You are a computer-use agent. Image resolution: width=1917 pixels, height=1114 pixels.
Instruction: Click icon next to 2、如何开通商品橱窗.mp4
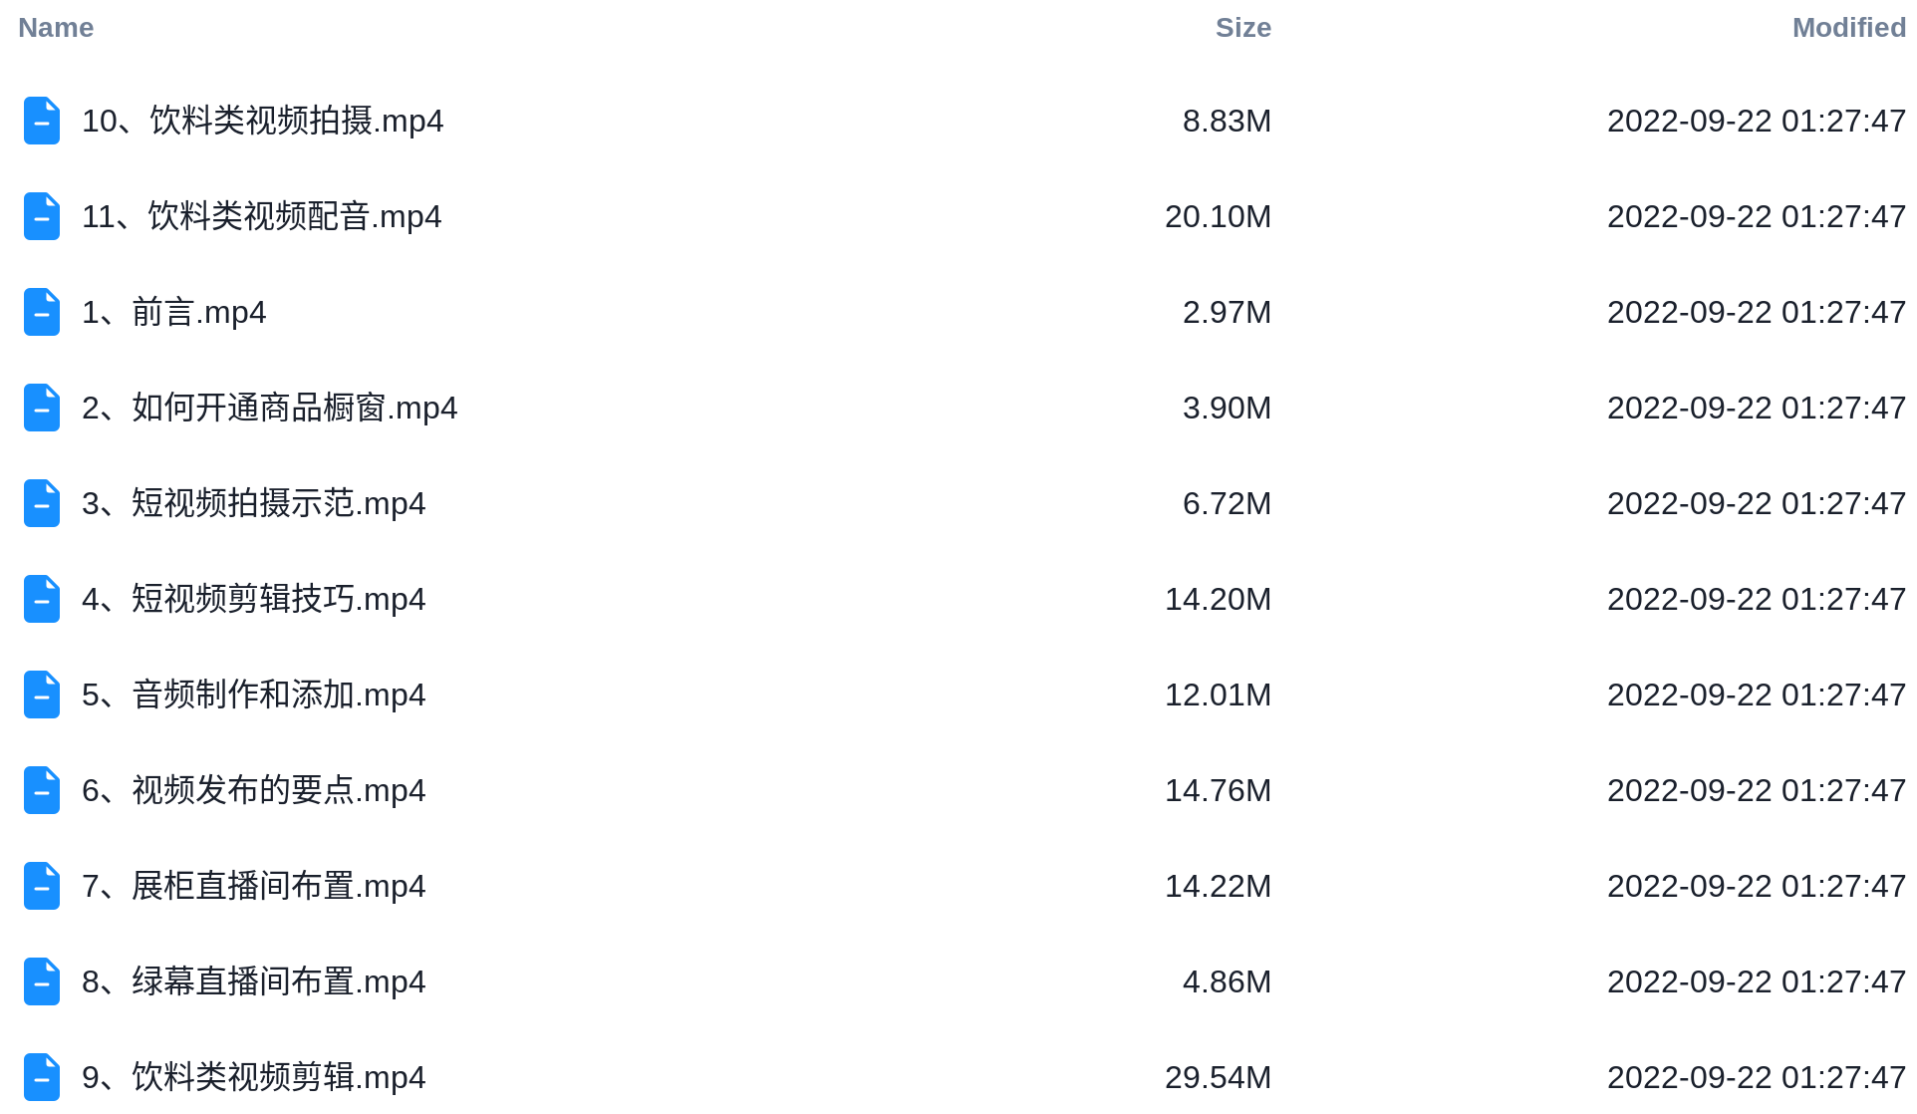click(x=42, y=408)
